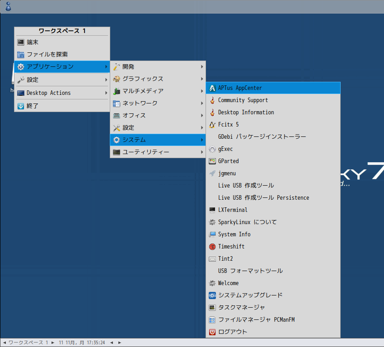This screenshot has height=347, width=384.
Task: Click the clock showing 17:35:24
Action: (82, 342)
